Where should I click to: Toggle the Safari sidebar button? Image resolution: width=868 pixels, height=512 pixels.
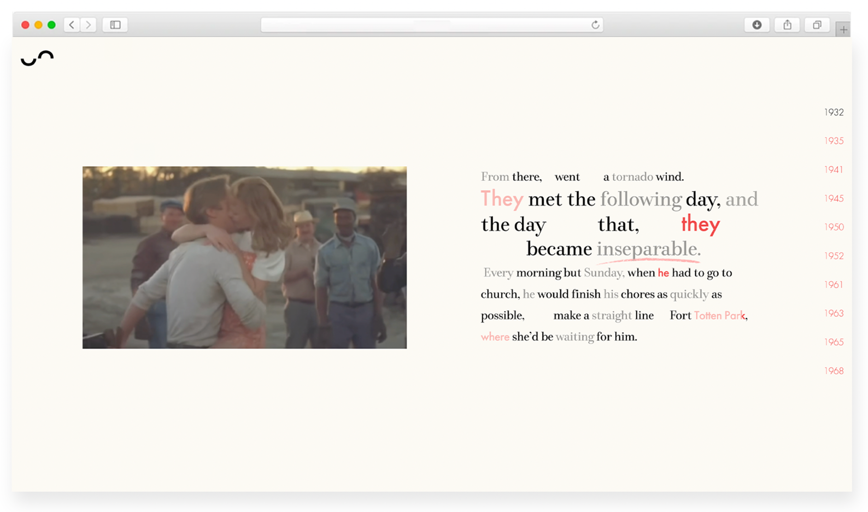[115, 25]
